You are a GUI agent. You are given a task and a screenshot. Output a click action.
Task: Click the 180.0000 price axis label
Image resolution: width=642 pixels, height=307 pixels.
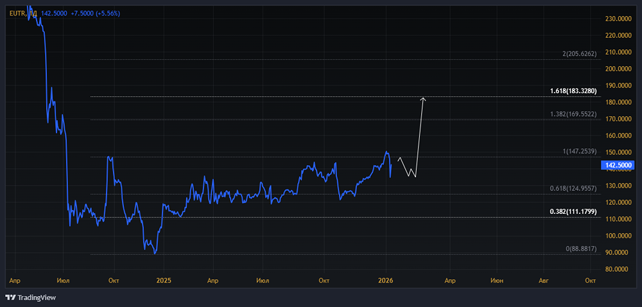(619, 102)
